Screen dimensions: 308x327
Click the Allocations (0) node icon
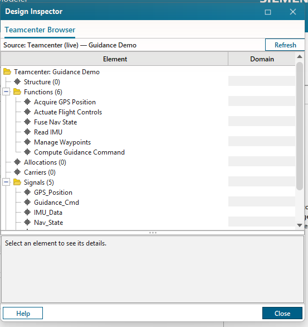pyautogui.click(x=17, y=162)
